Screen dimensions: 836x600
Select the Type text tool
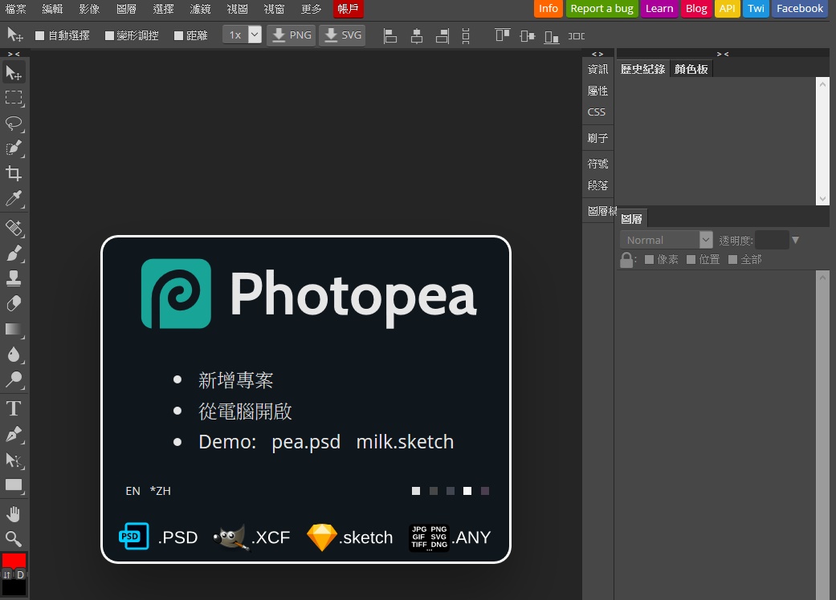click(14, 409)
